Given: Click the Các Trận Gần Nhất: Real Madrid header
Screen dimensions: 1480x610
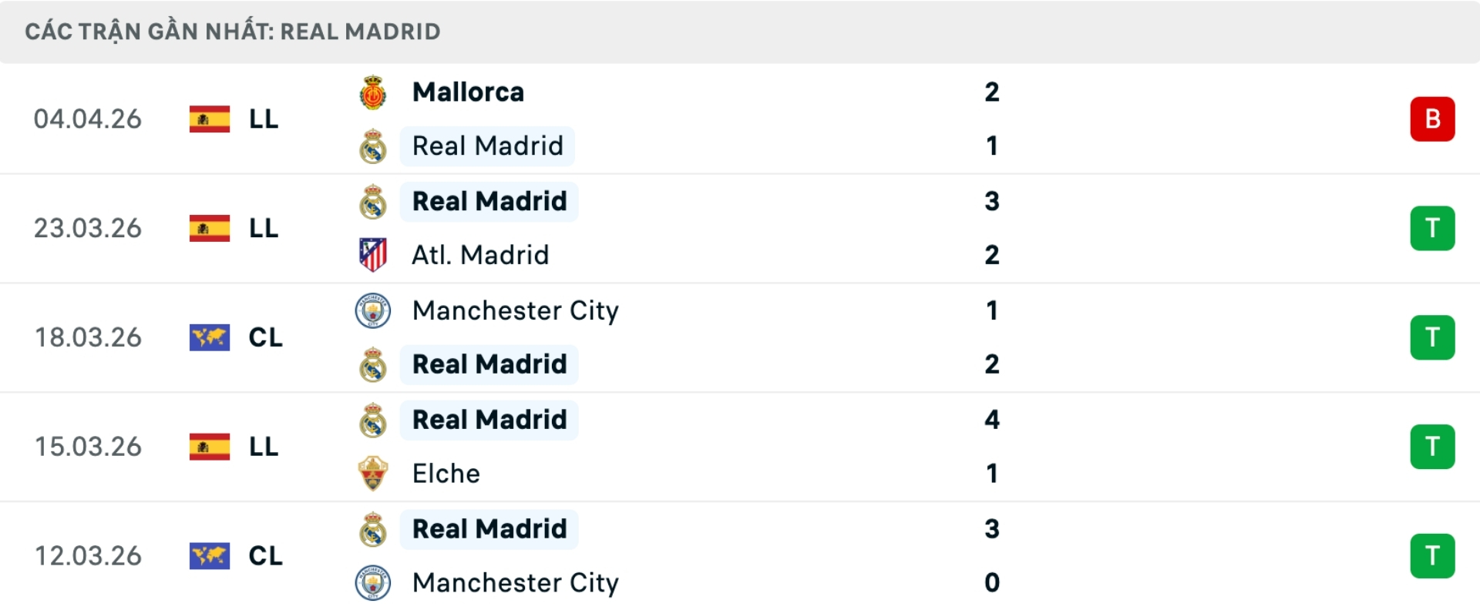Looking at the screenshot, I should [233, 32].
